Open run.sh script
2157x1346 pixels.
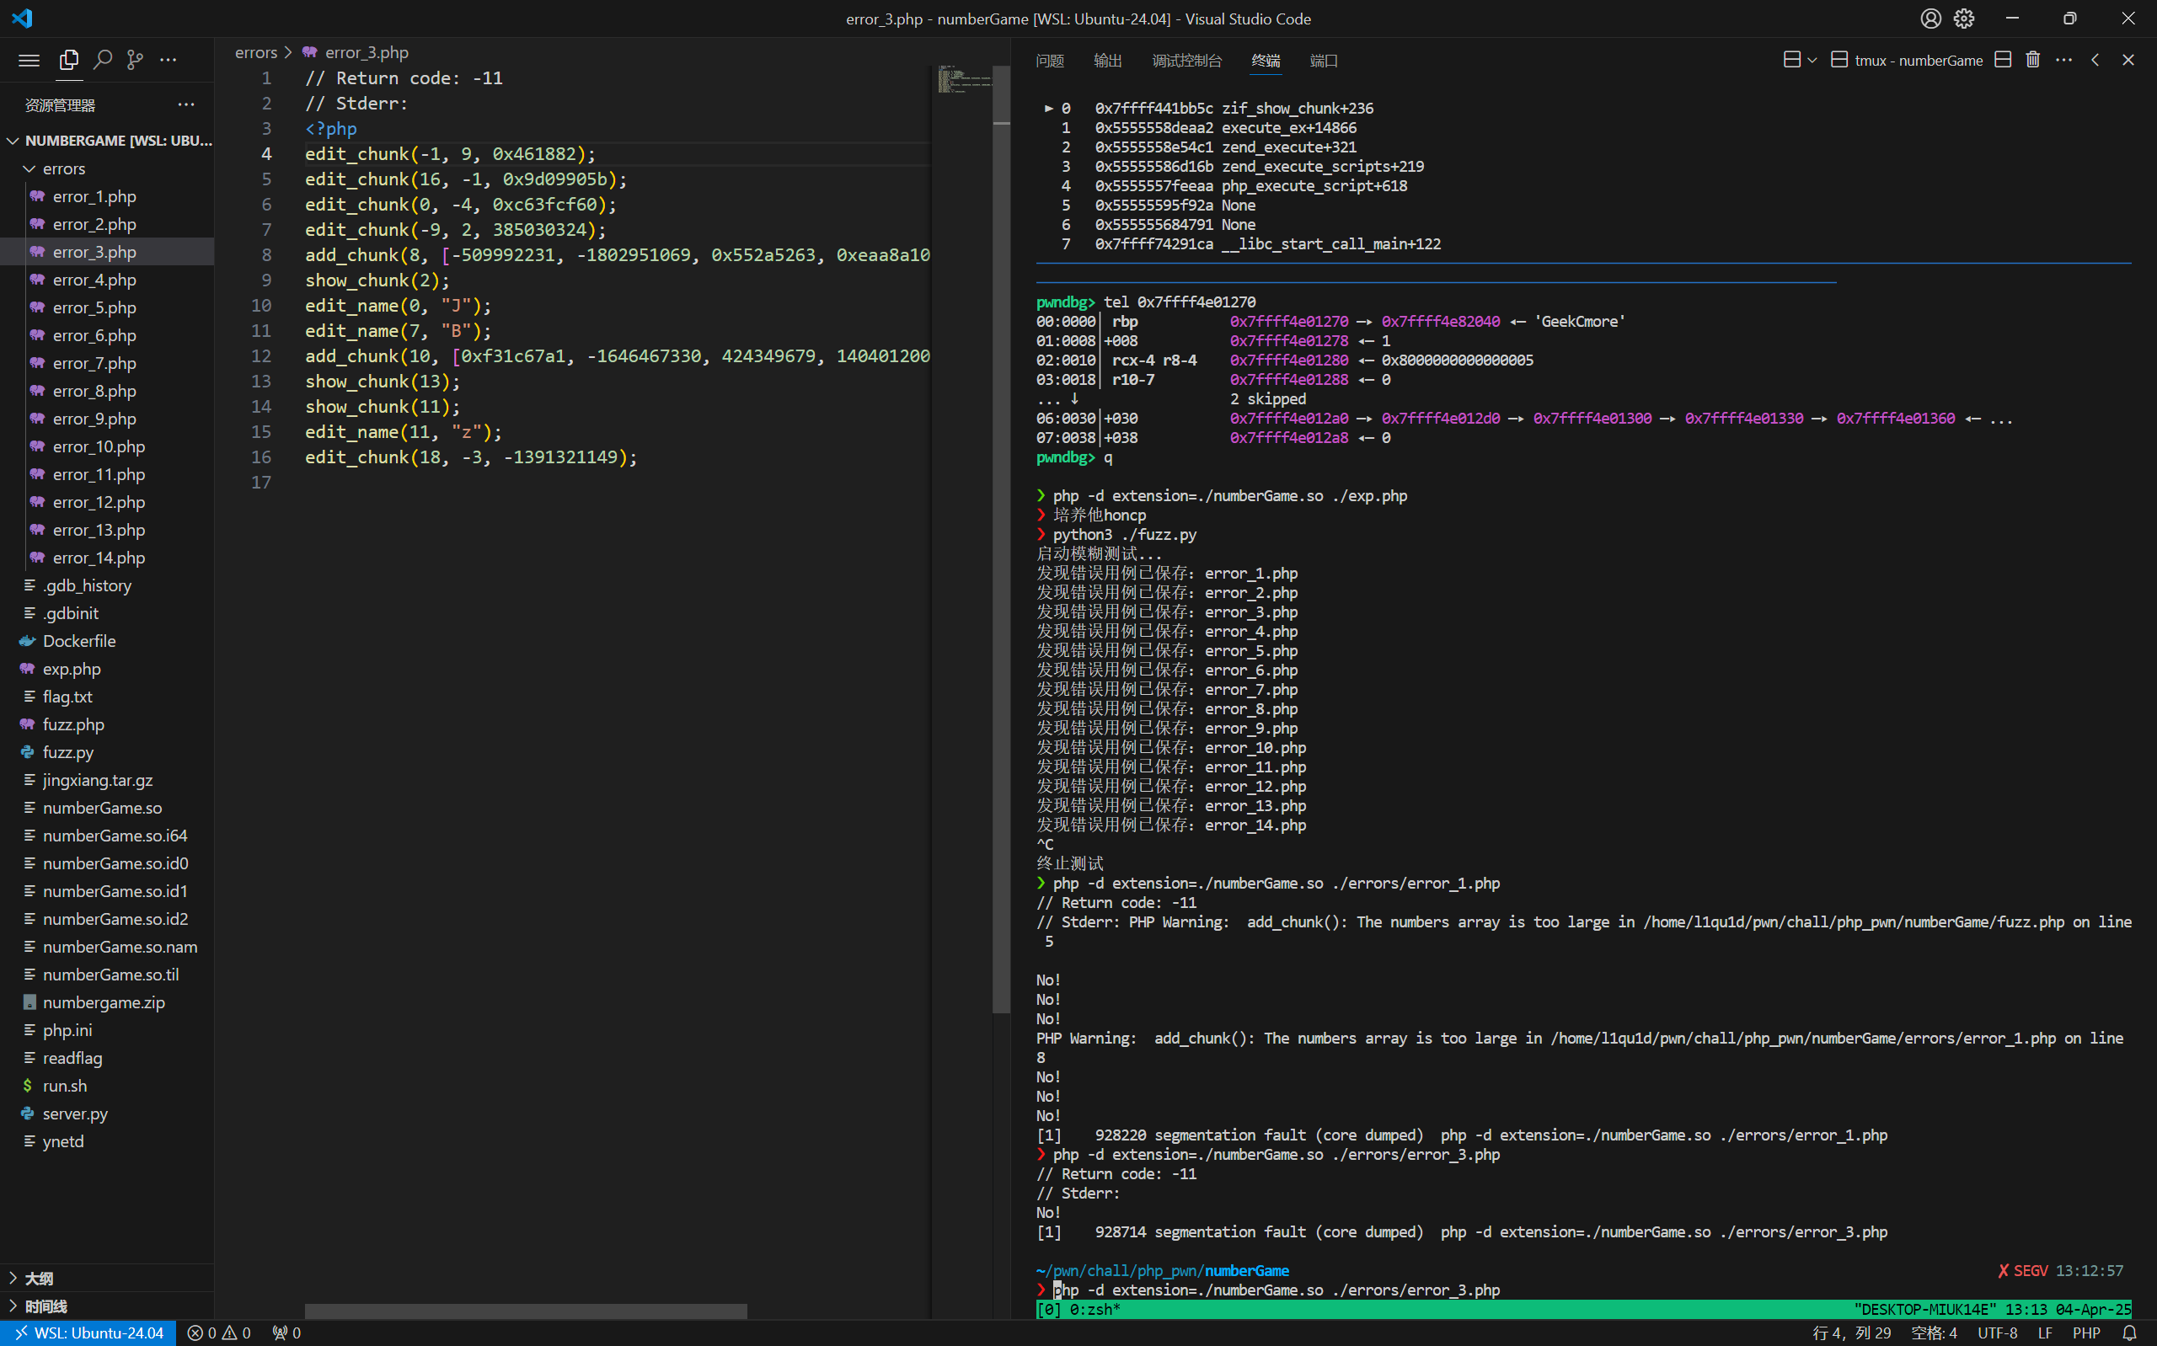pyautogui.click(x=107, y=1085)
